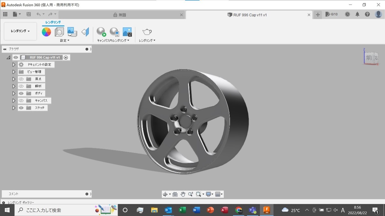Click the Capture Image save icon
Image resolution: width=385 pixels, height=216 pixels.
[127, 32]
